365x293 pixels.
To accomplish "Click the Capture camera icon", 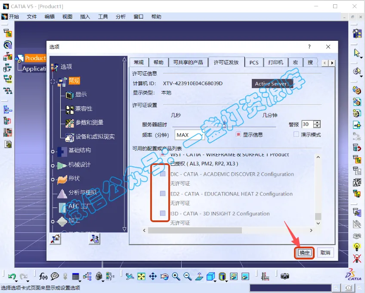I will click(285, 276).
